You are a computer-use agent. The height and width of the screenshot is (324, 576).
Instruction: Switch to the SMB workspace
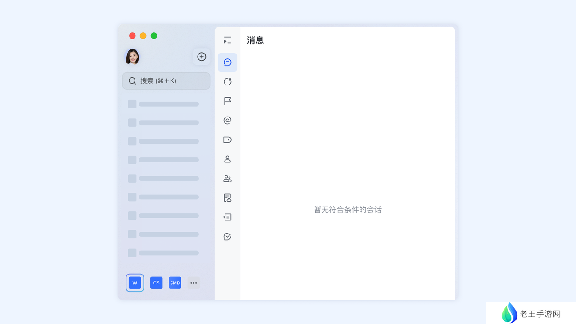click(x=175, y=283)
